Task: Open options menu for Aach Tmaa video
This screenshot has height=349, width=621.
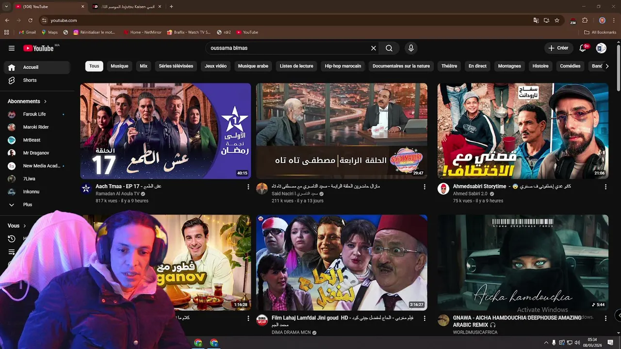Action: [248, 187]
